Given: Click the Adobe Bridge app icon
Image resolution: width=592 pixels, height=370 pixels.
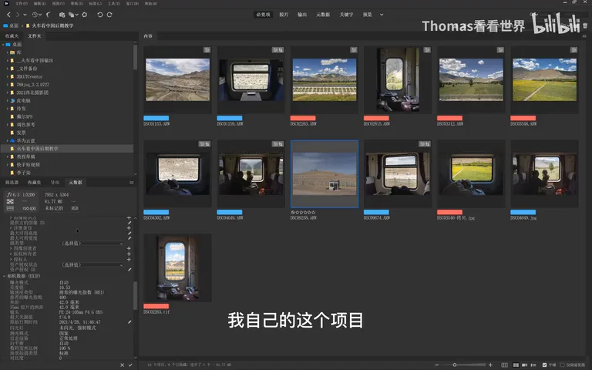Looking at the screenshot, I should tap(6, 3).
